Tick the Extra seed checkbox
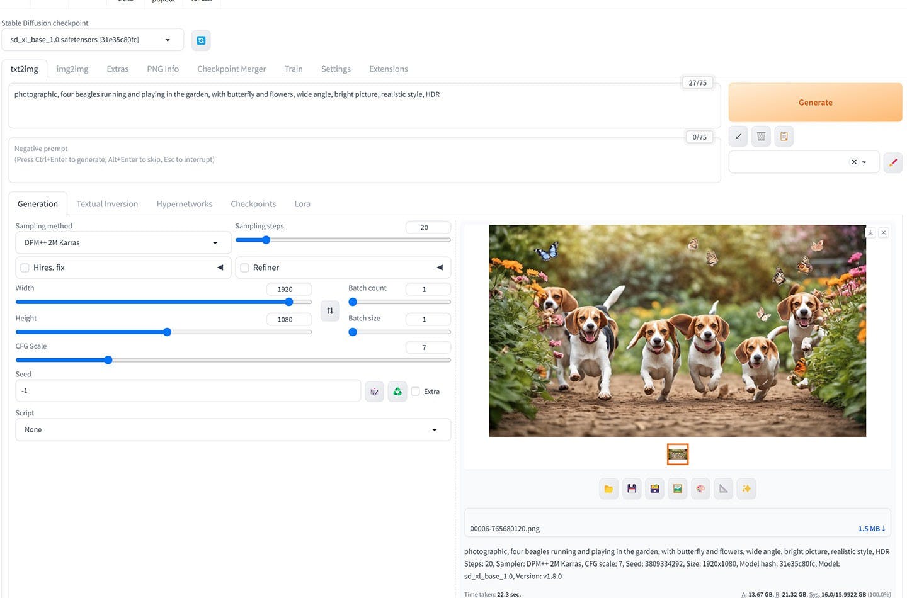The image size is (907, 598). pos(416,392)
